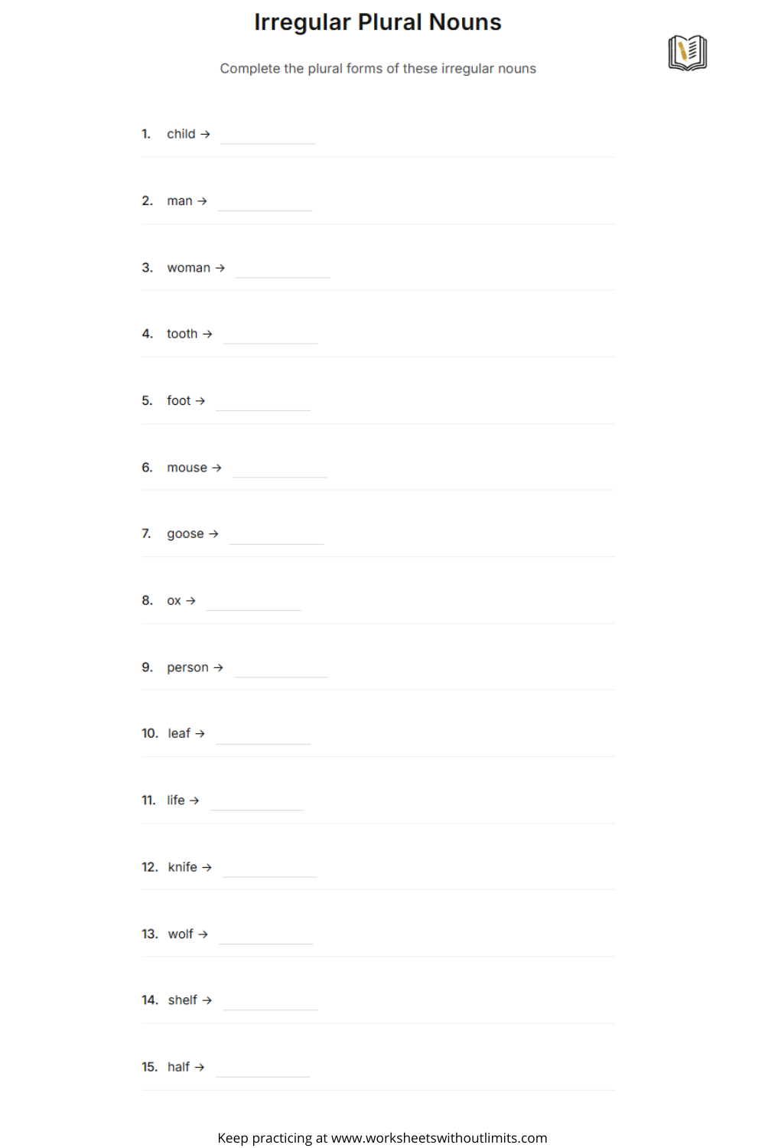Focus the answer line for person

click(281, 669)
